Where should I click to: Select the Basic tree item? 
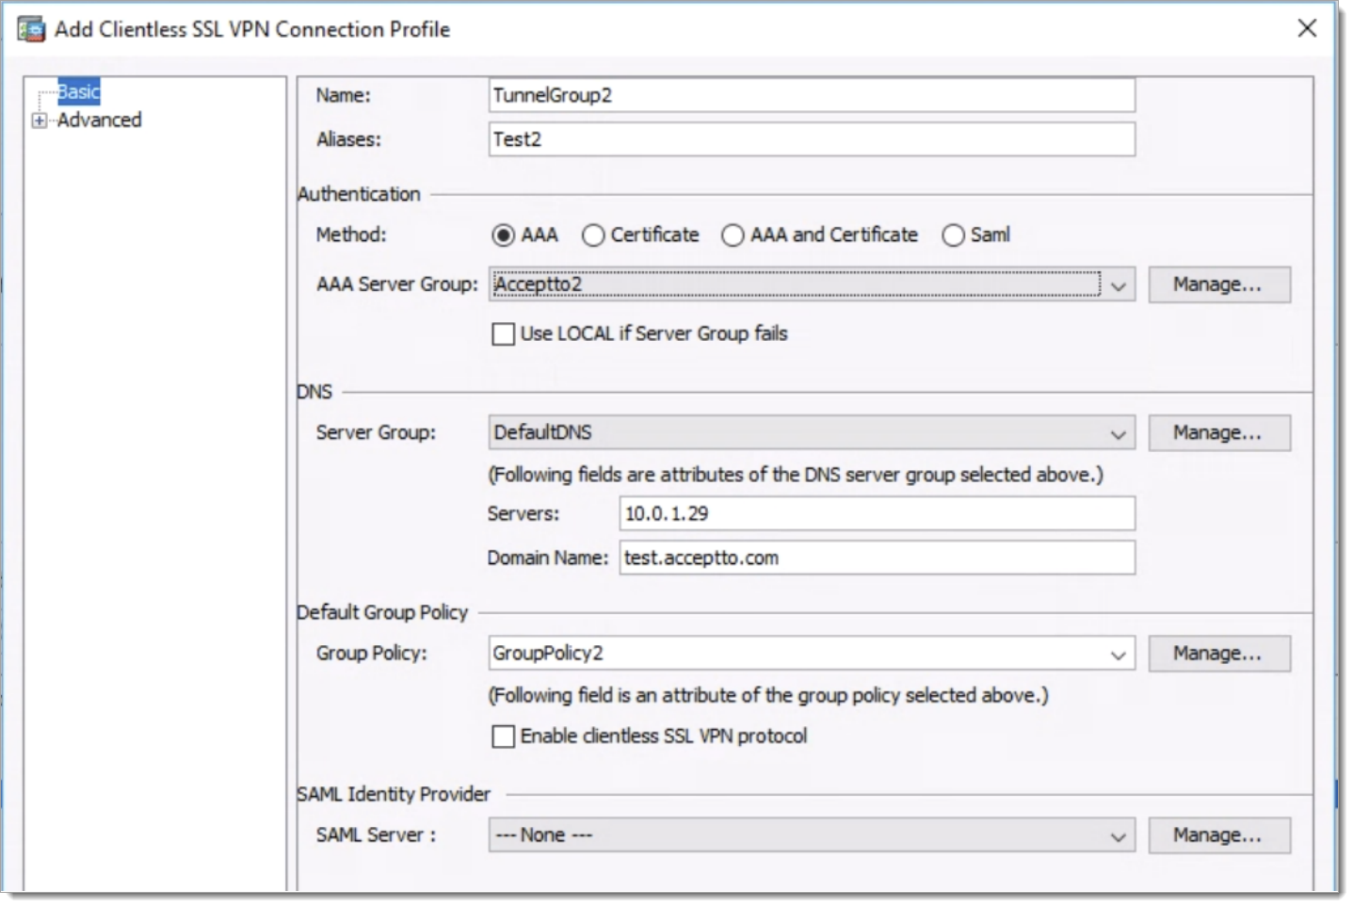[x=78, y=91]
